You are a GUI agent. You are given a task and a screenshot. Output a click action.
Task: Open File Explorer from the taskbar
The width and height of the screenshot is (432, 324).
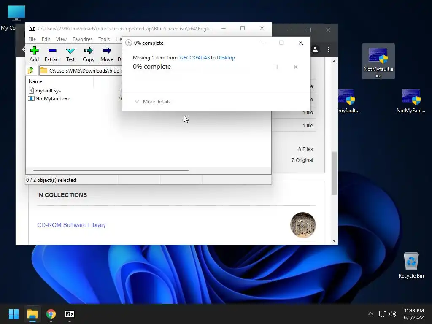(32, 314)
